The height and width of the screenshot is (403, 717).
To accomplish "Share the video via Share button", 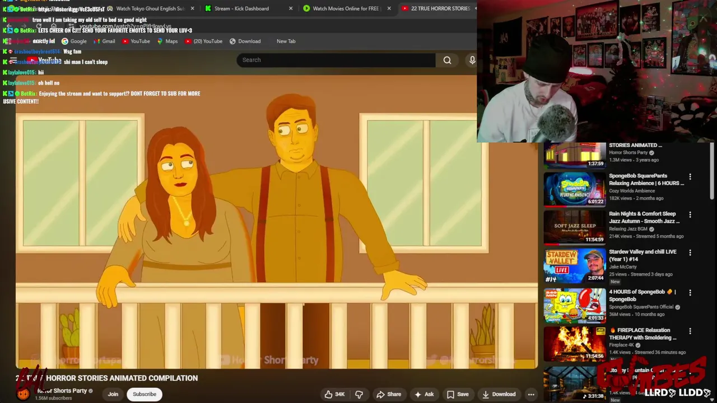I will click(389, 394).
